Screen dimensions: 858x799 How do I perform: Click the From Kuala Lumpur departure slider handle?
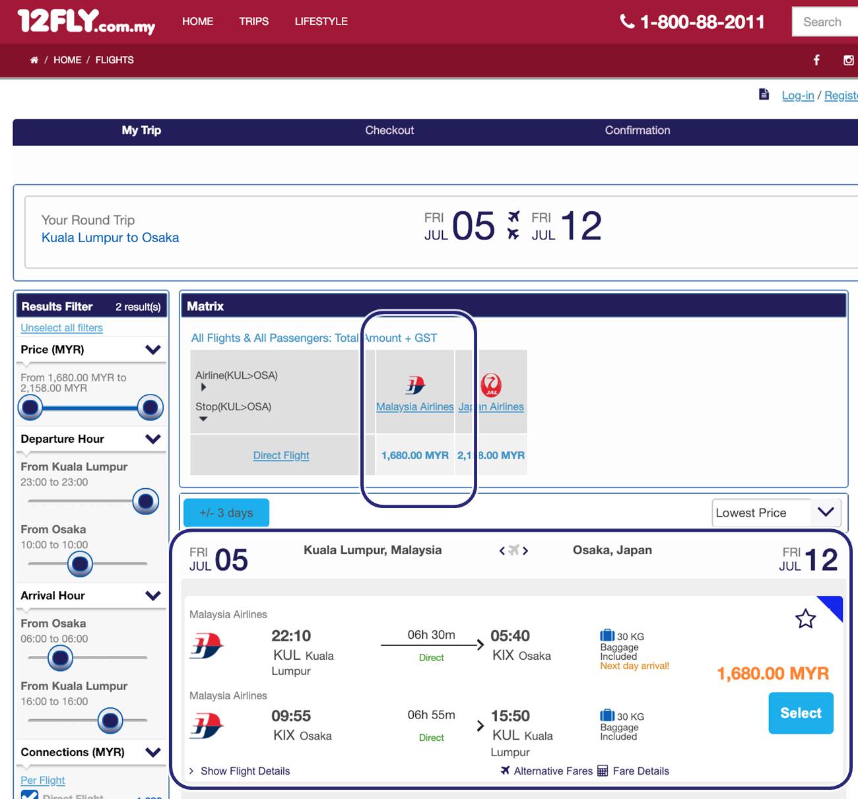click(146, 501)
